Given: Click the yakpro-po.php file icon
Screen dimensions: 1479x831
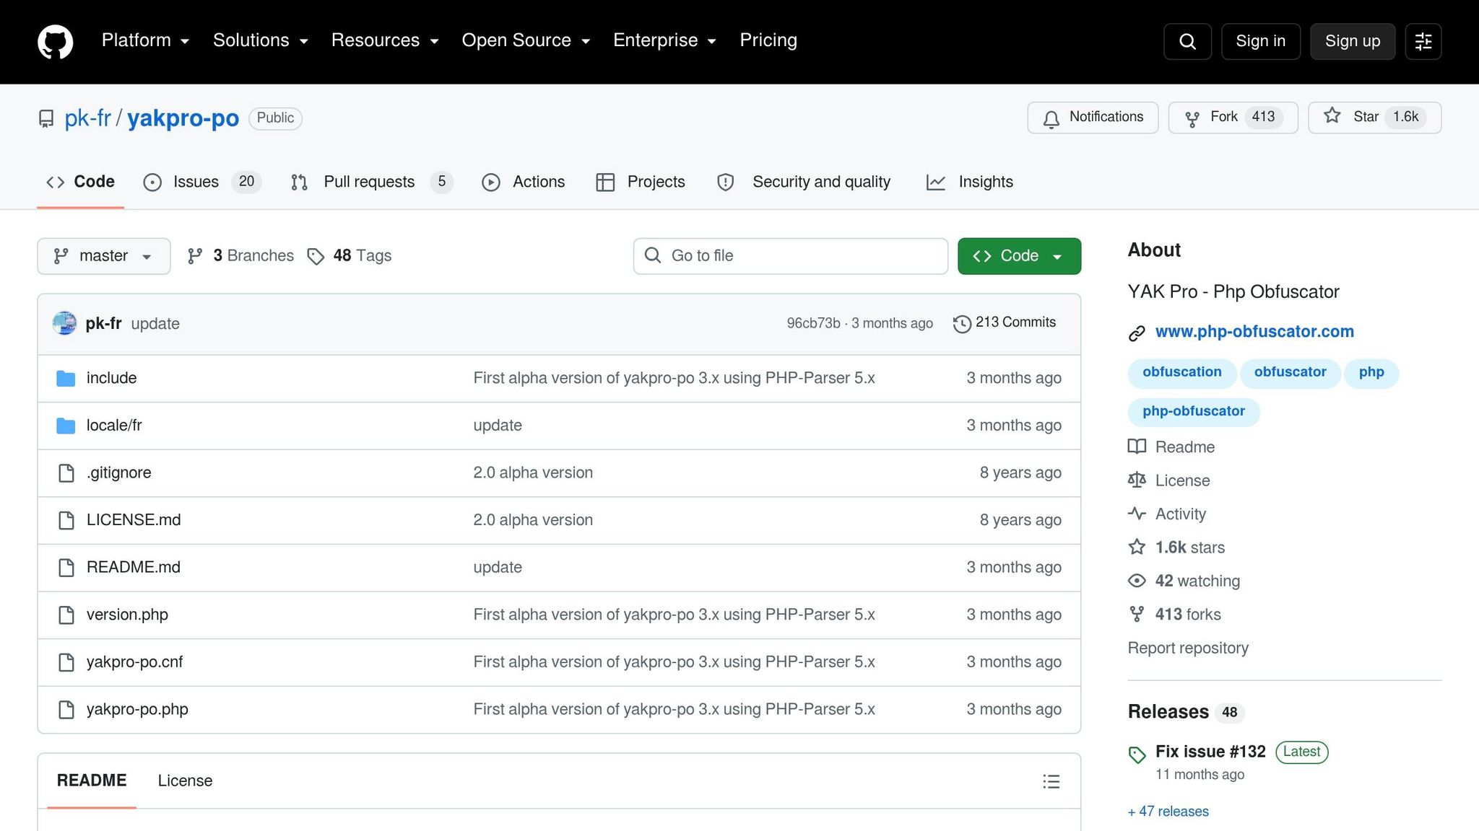Looking at the screenshot, I should pos(66,710).
